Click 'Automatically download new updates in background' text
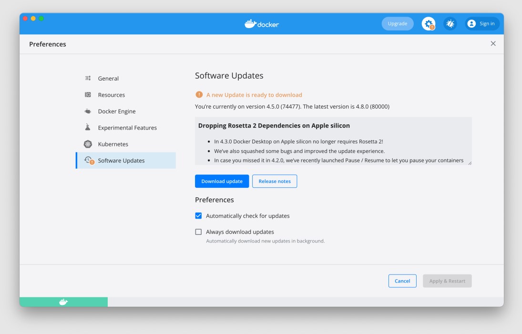This screenshot has height=334, width=522. 266,241
